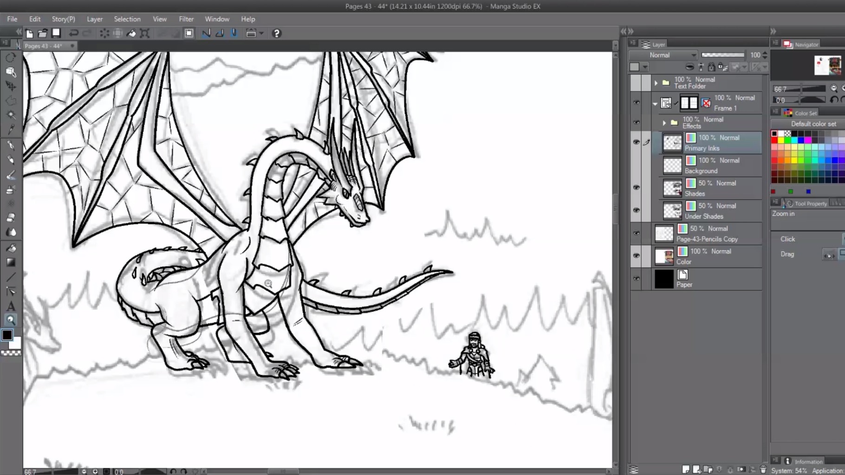
Task: Select the Blend tool
Action: pos(11,232)
